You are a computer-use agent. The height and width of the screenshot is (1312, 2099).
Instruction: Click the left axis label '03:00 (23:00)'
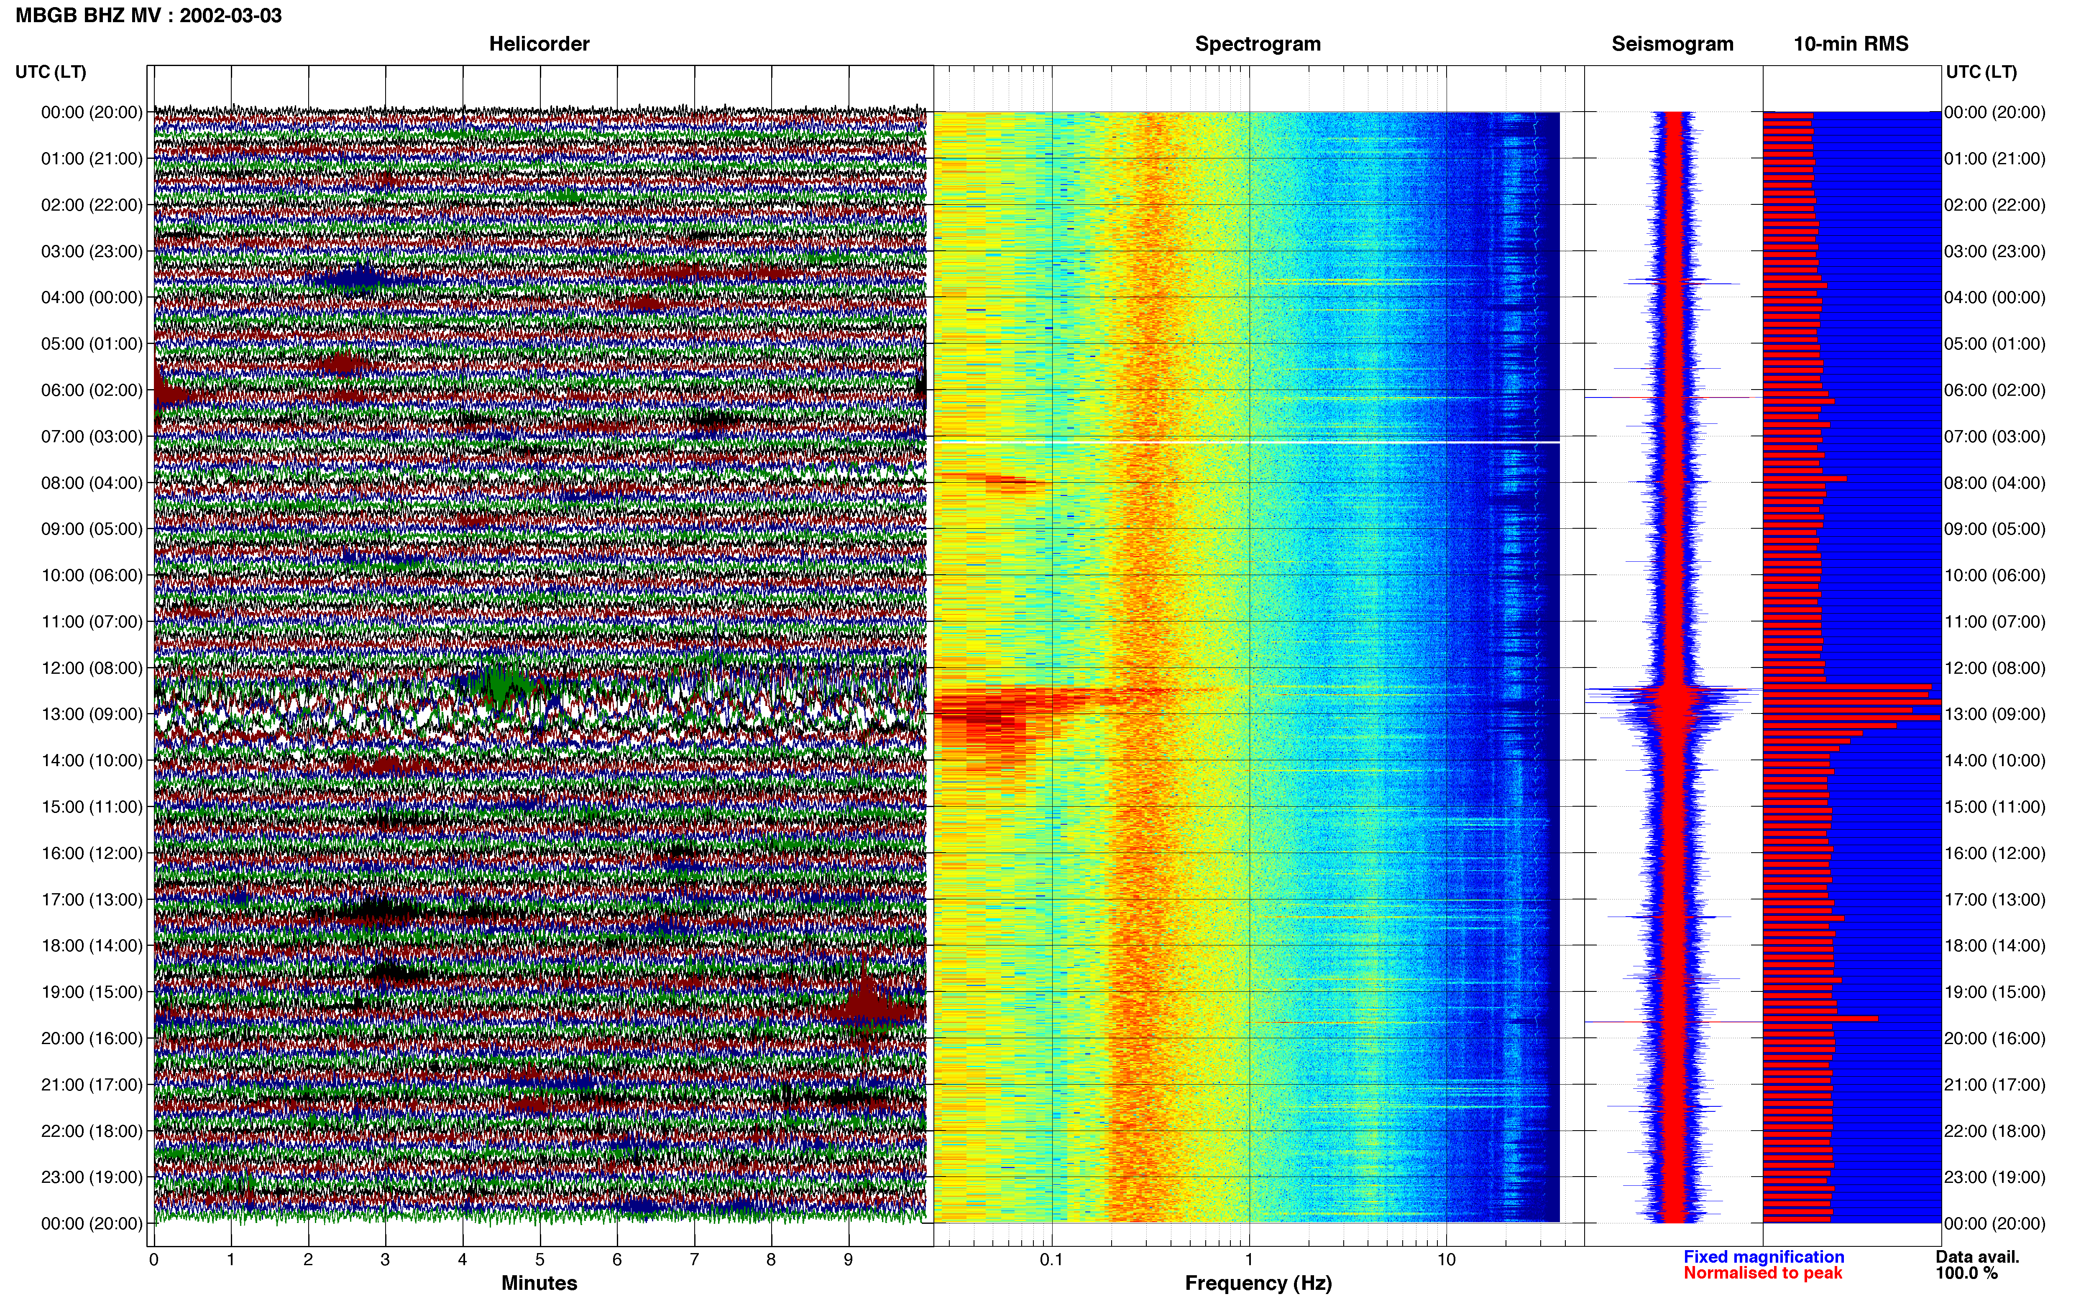[x=92, y=251]
